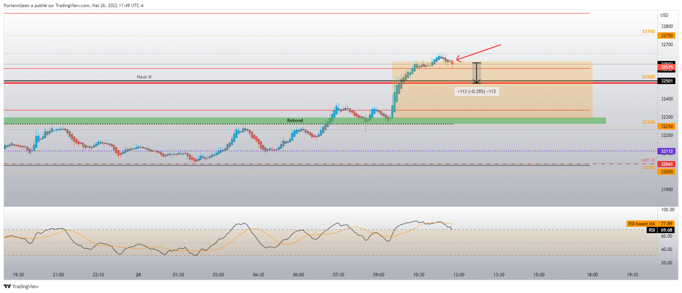Select the orange 32750 price axis tag
The image size is (682, 293).
tap(667, 36)
